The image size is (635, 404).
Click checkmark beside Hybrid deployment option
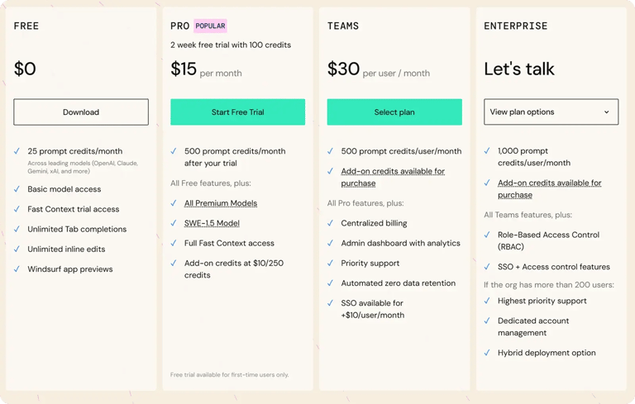(x=488, y=353)
